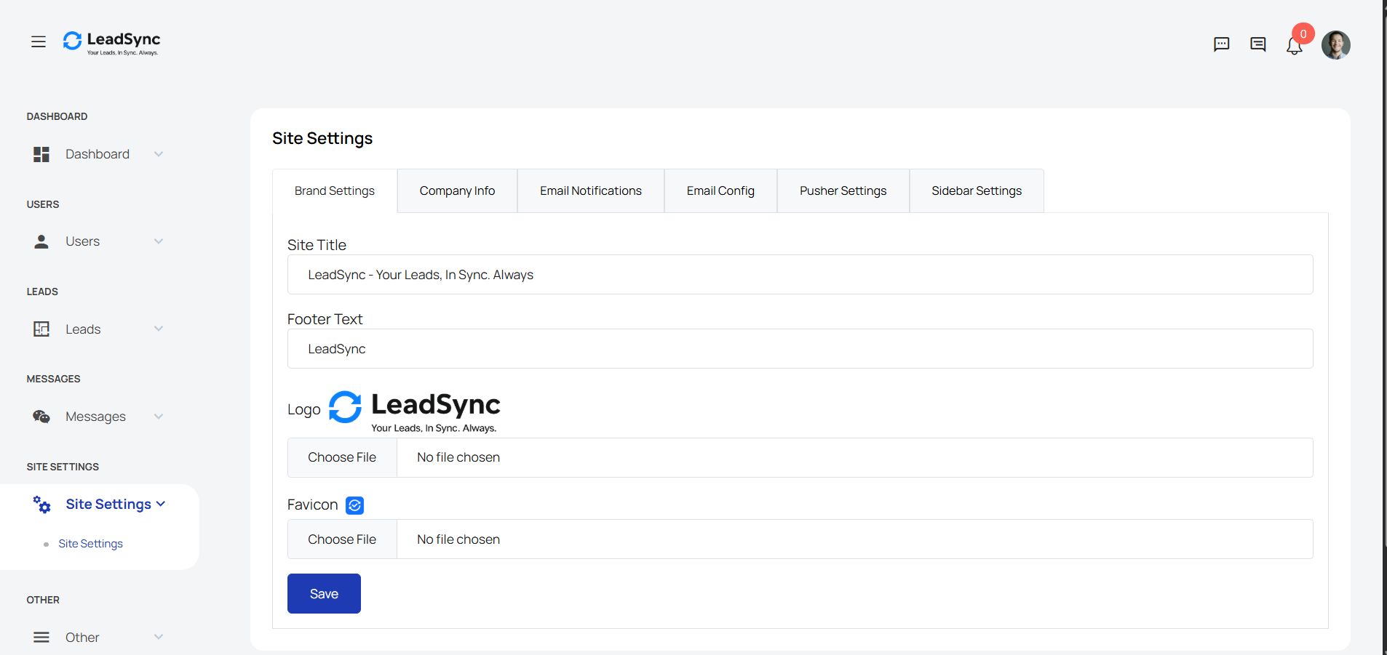Click the hamburger menu icon
The height and width of the screenshot is (655, 1387).
click(x=39, y=42)
